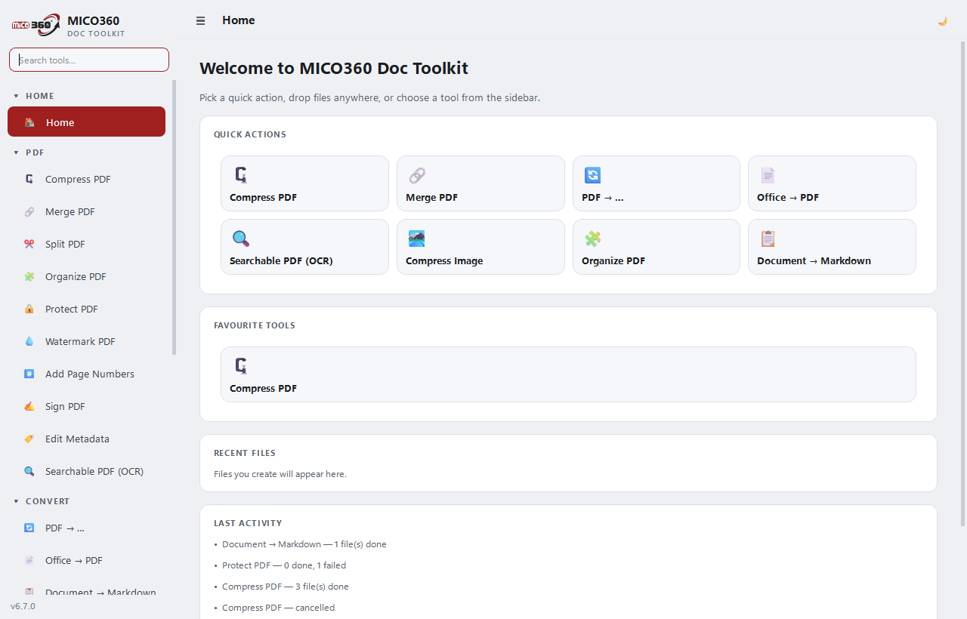Click the sidebar vertical scrollbar
Viewport: 967px width, 619px height.
click(x=175, y=217)
